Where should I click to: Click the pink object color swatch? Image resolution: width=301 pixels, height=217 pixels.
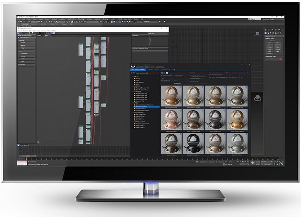(281, 59)
